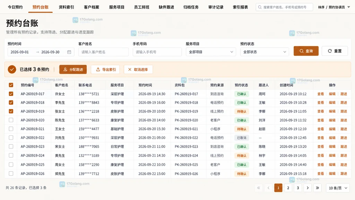This screenshot has height=200, width=355.
Task: Click phone number 158****2290
Action: pyautogui.click(x=89, y=165)
